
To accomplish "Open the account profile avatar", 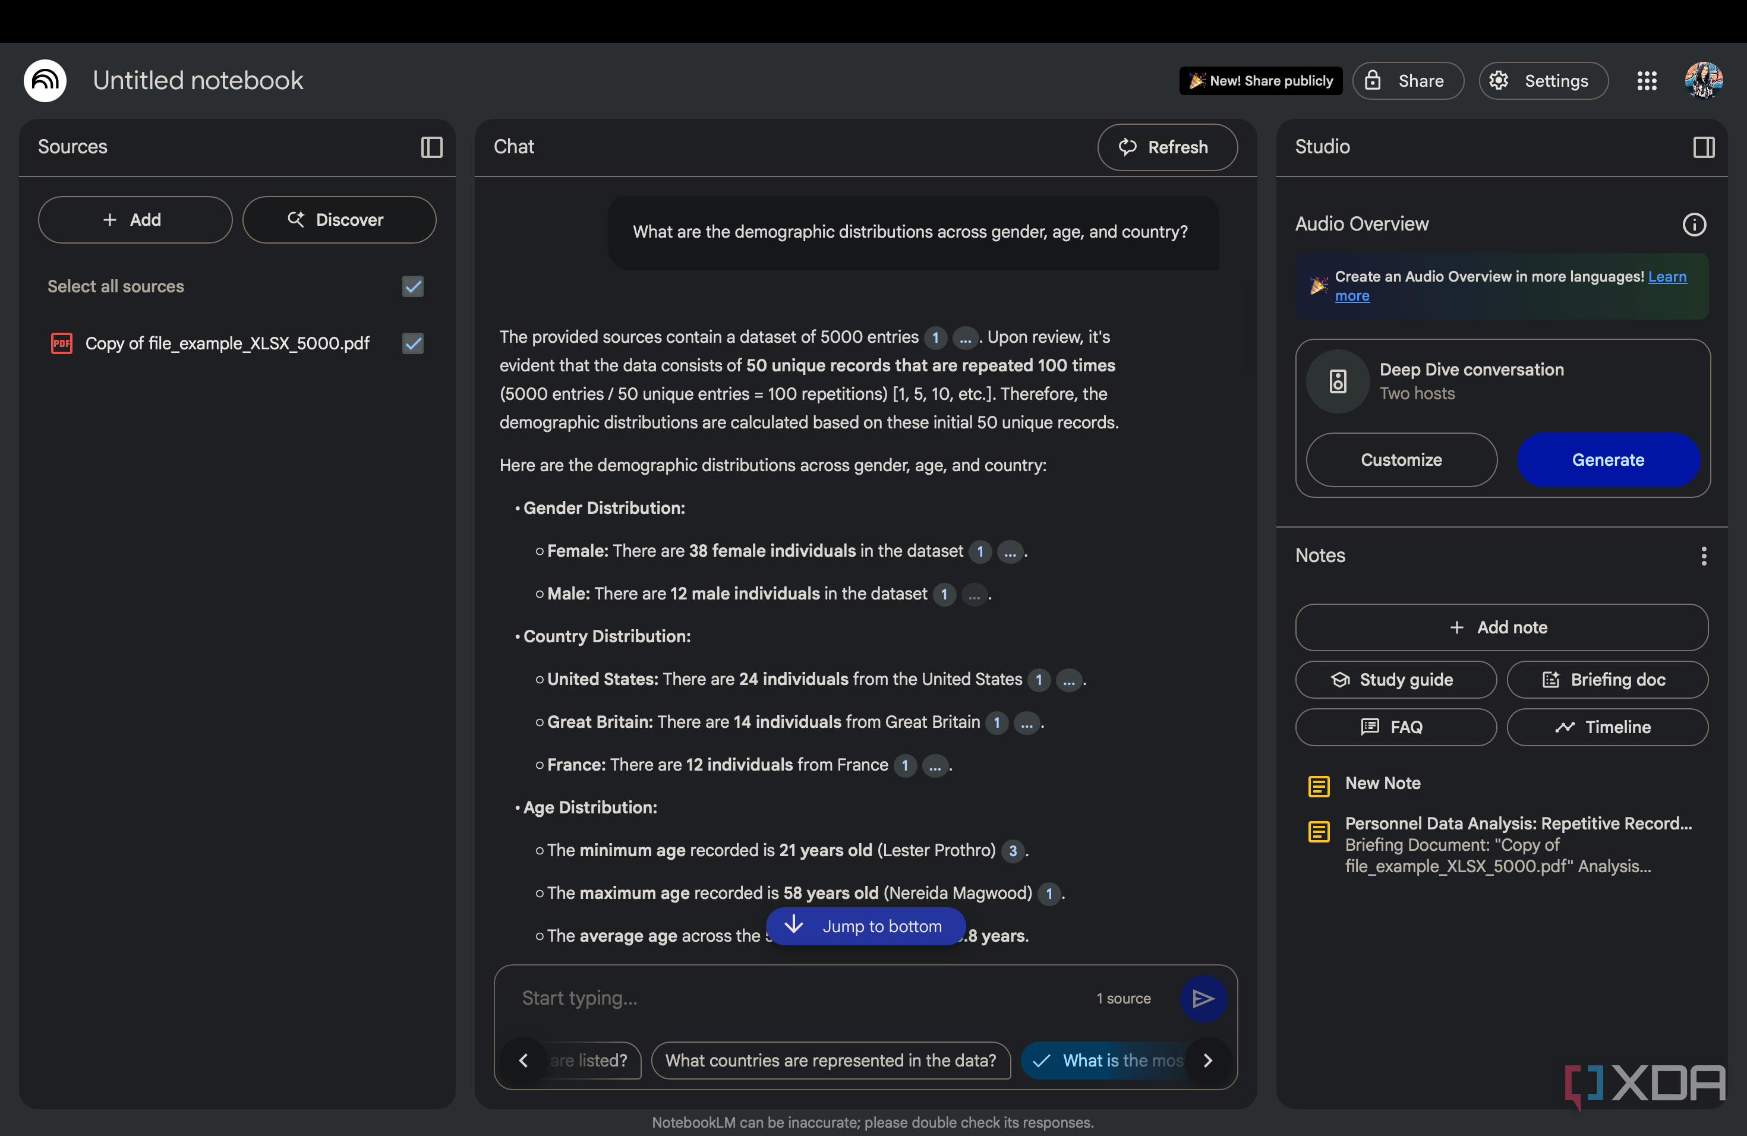I will (x=1703, y=80).
